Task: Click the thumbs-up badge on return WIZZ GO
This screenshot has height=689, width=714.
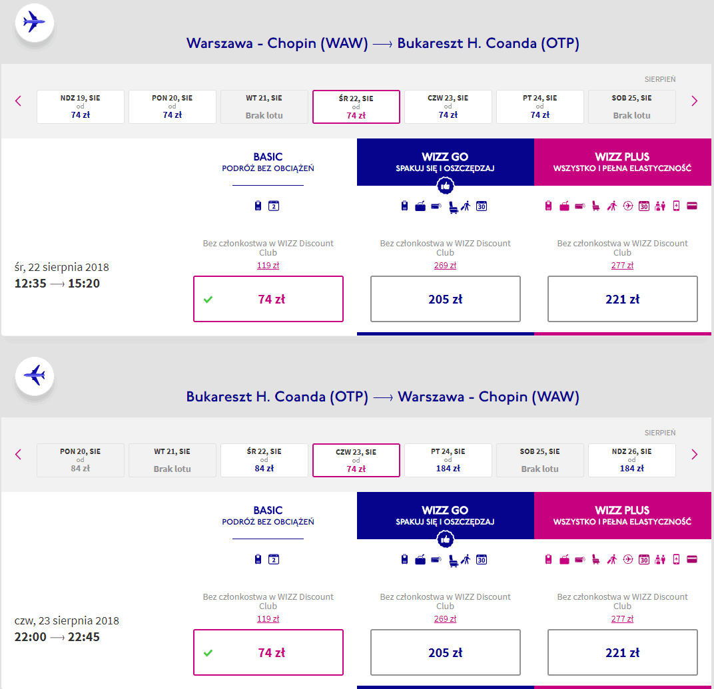Action: click(x=446, y=539)
